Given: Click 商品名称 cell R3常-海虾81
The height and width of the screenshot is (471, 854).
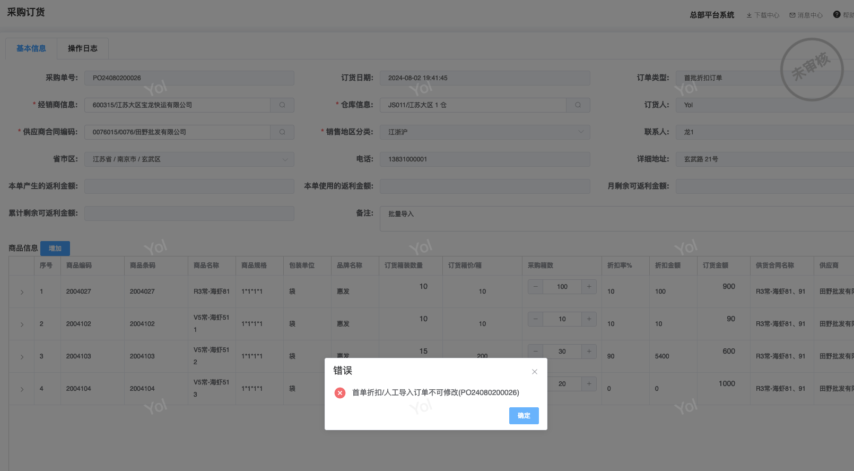Looking at the screenshot, I should coord(212,292).
